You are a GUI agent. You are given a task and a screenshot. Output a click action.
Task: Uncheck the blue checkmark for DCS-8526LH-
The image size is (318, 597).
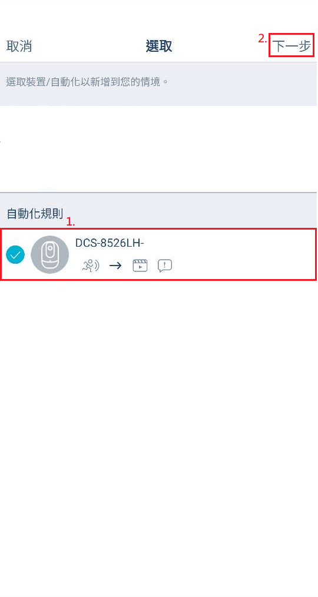[x=16, y=255]
